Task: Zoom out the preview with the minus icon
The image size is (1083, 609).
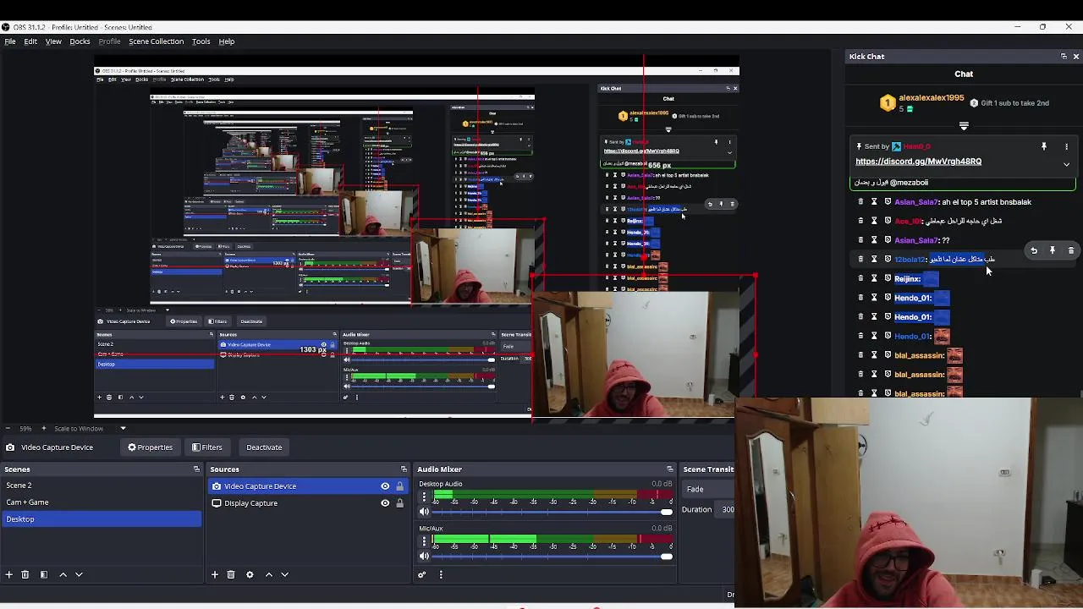Action: [x=8, y=428]
